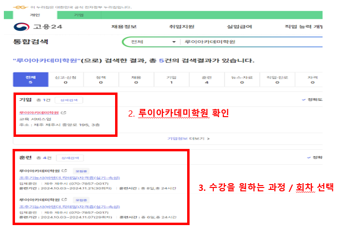This screenshot has height=227, width=339.
Task: Click the 통합검색 heading
Action: [30, 41]
